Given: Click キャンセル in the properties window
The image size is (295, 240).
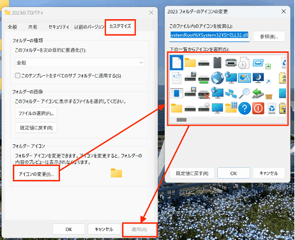Looking at the screenshot, I should [x=104, y=229].
